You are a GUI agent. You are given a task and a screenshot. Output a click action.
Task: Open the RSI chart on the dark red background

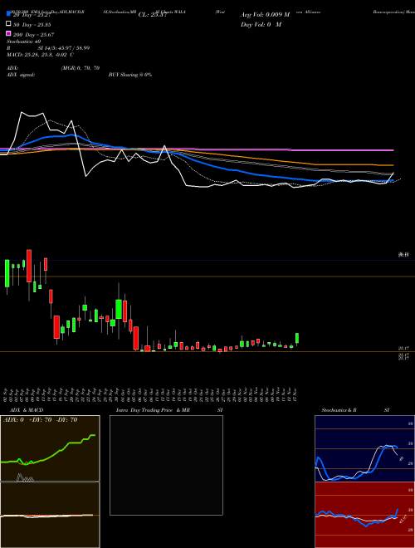[x=364, y=515]
